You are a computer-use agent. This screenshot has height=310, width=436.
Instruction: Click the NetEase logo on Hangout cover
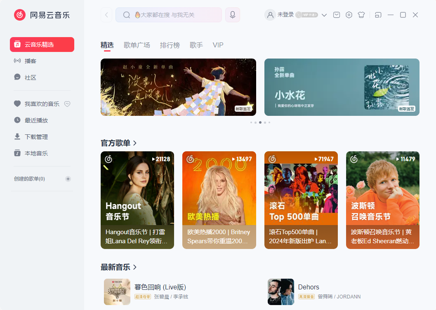point(108,159)
